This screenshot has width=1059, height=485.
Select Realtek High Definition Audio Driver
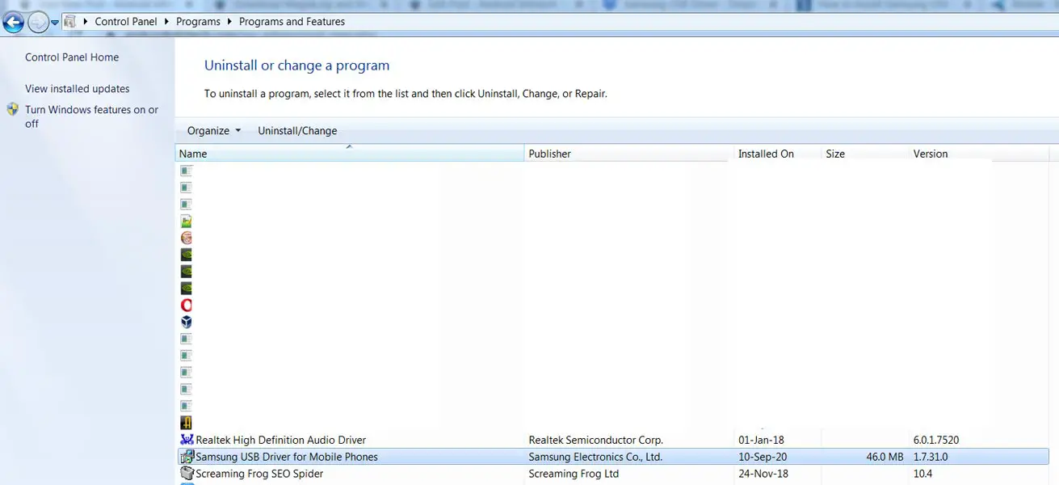tap(281, 441)
